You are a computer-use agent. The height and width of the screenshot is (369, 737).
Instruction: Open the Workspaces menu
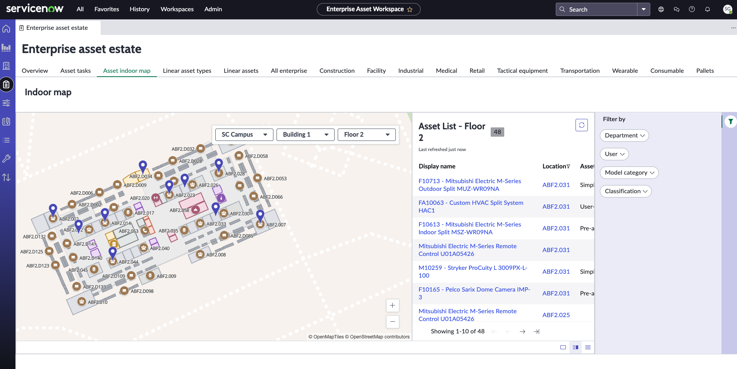177,9
